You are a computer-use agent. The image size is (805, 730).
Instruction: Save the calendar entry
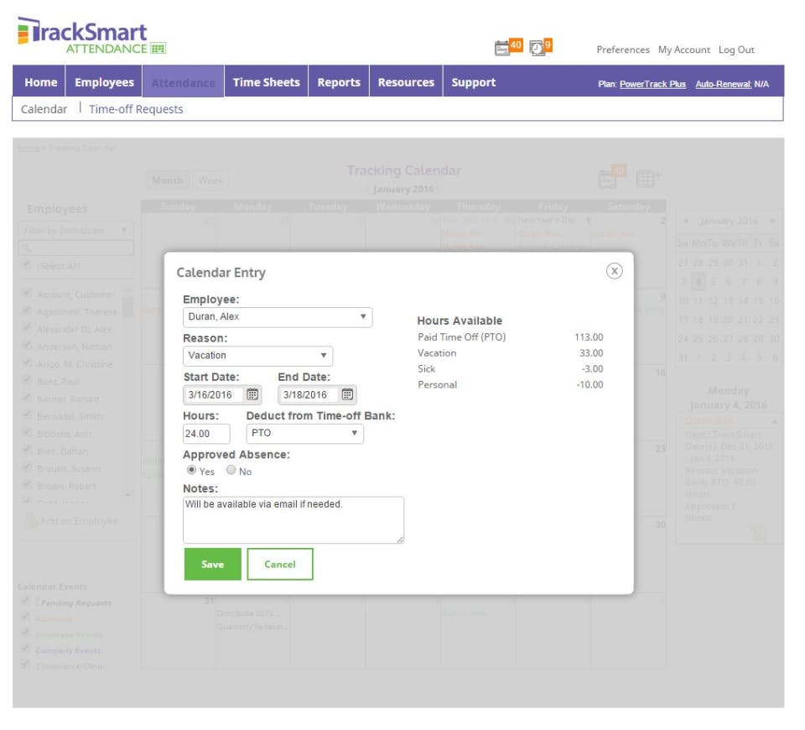(212, 563)
